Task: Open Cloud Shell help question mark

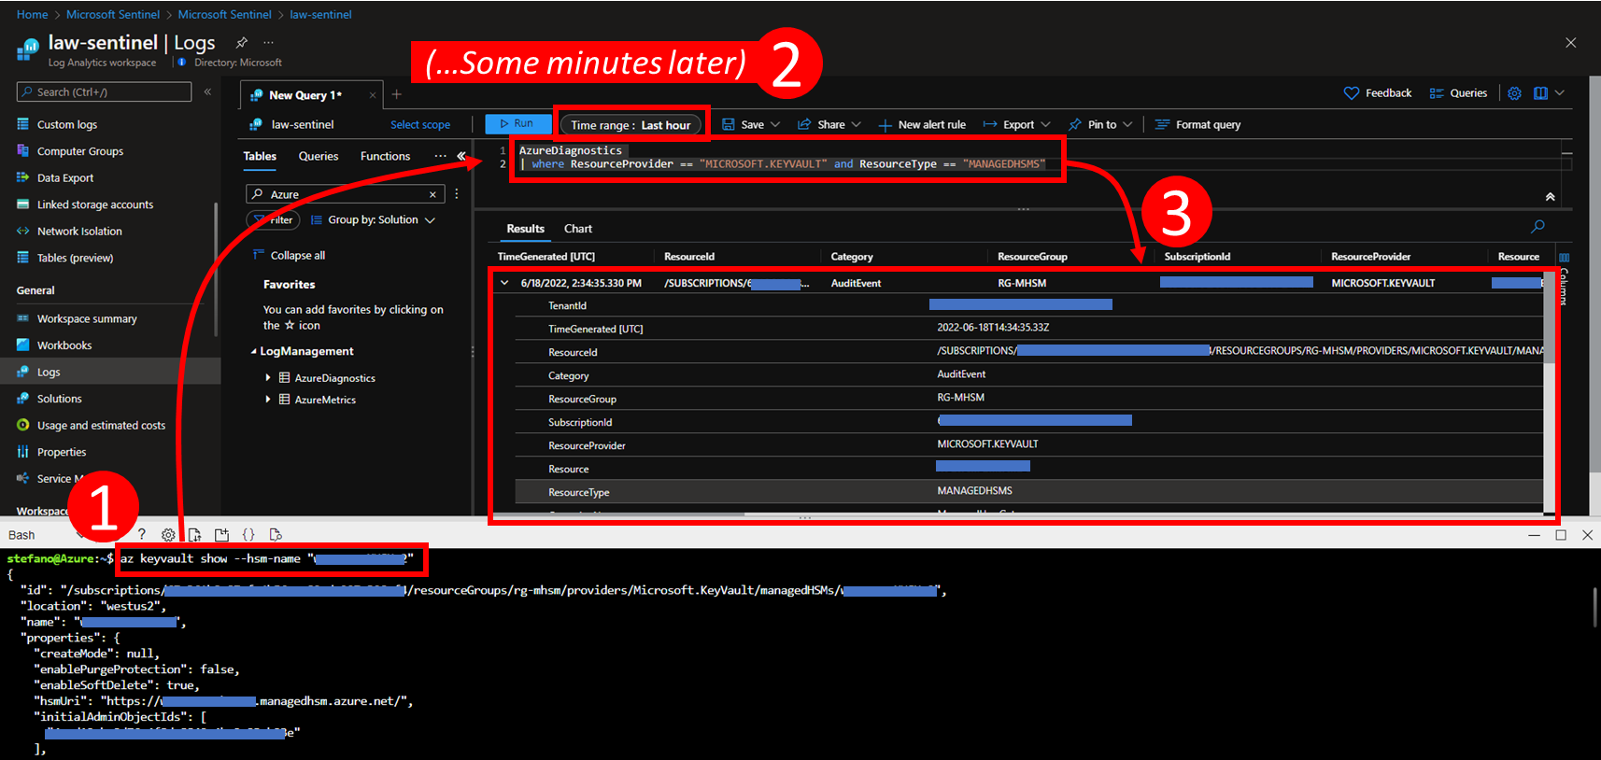Action: pos(142,535)
